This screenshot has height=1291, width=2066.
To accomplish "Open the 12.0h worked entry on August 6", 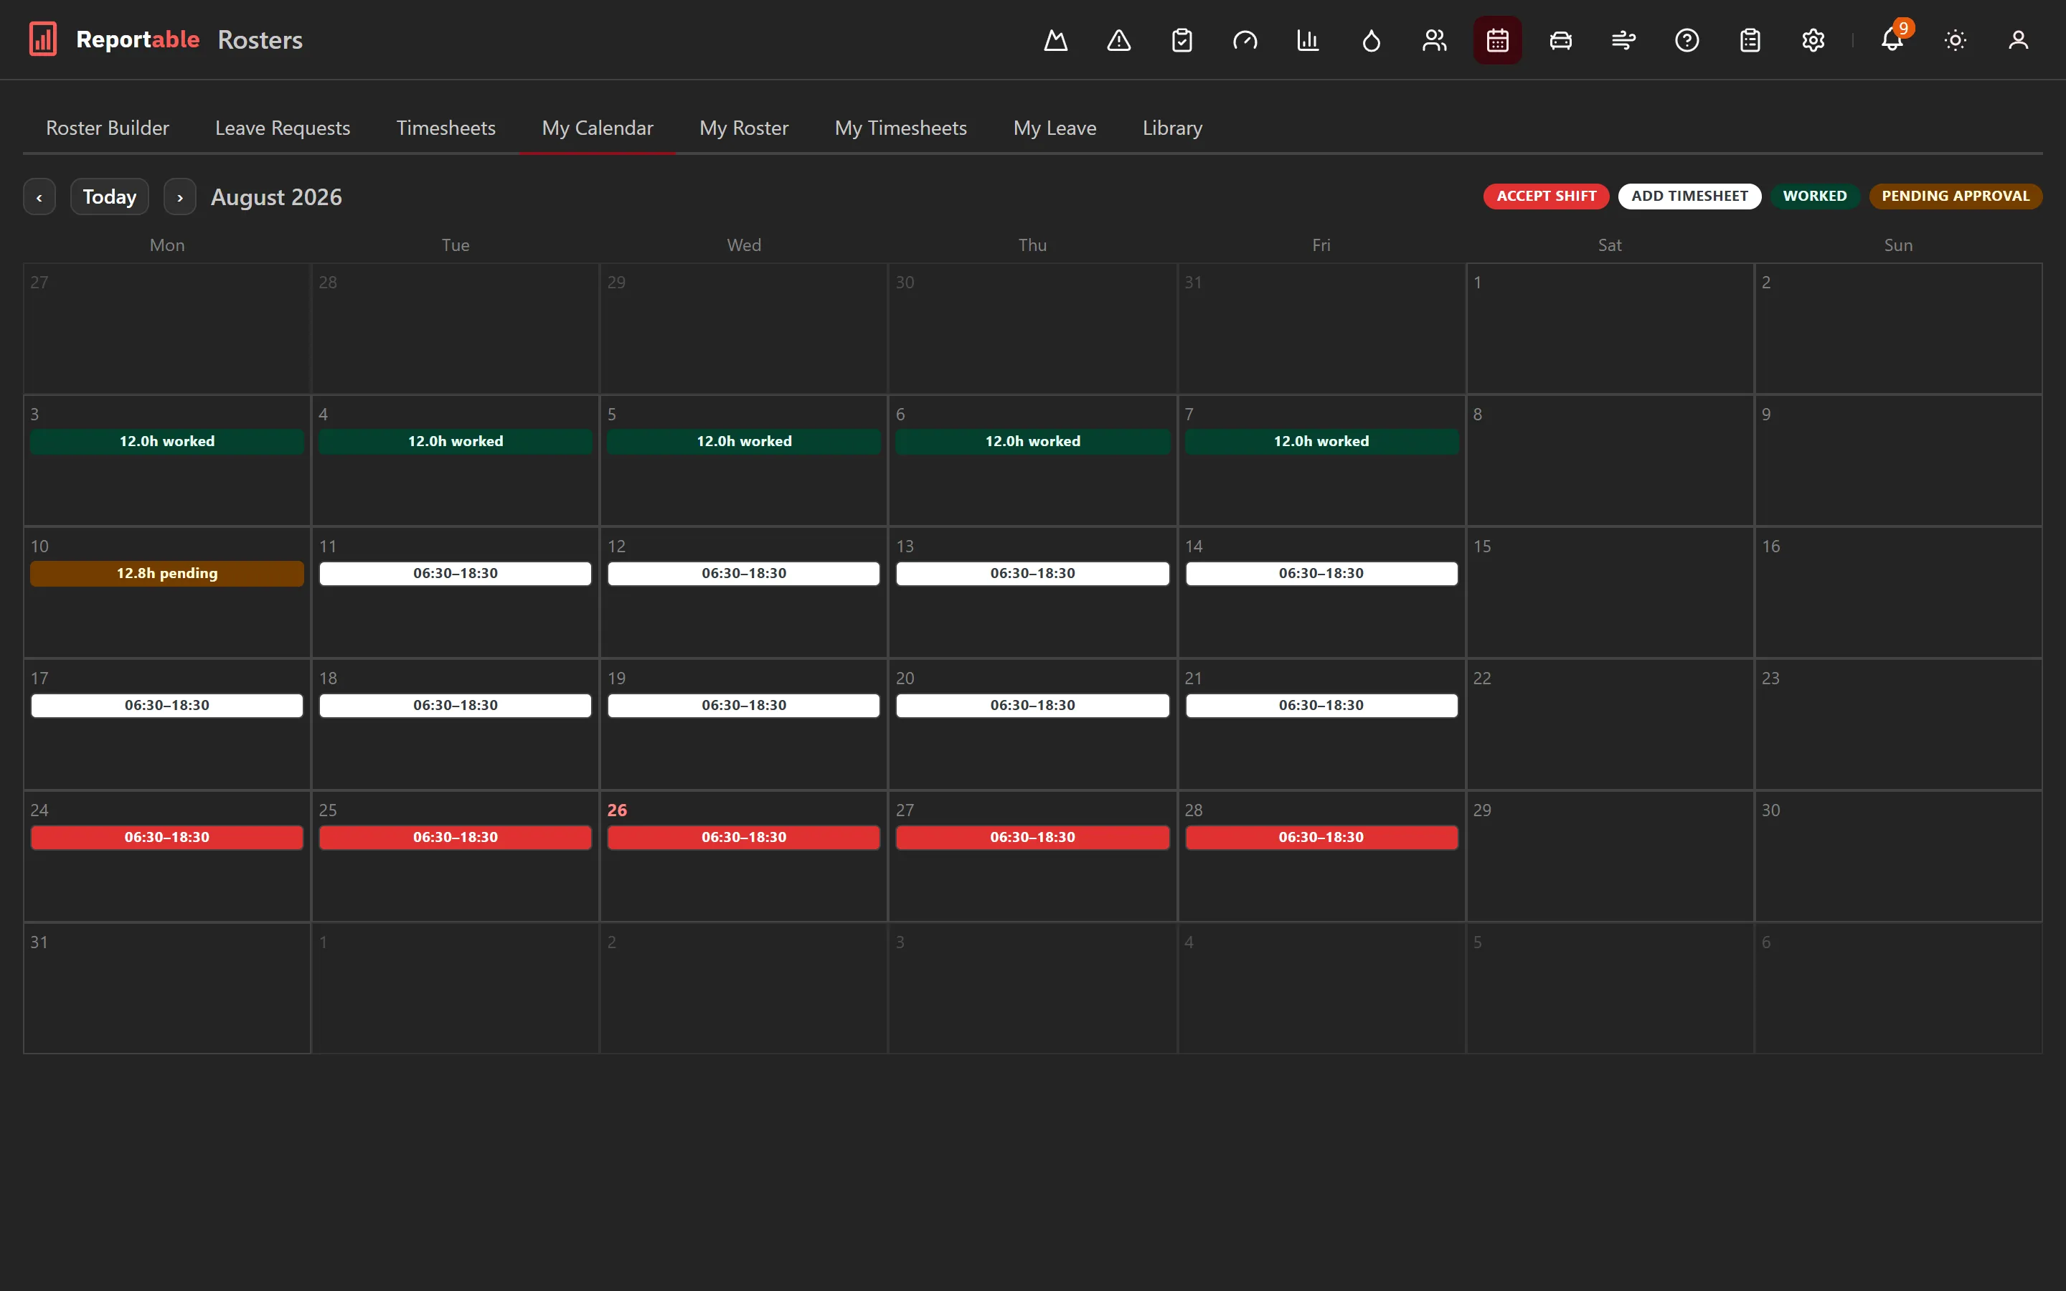I will [1033, 441].
